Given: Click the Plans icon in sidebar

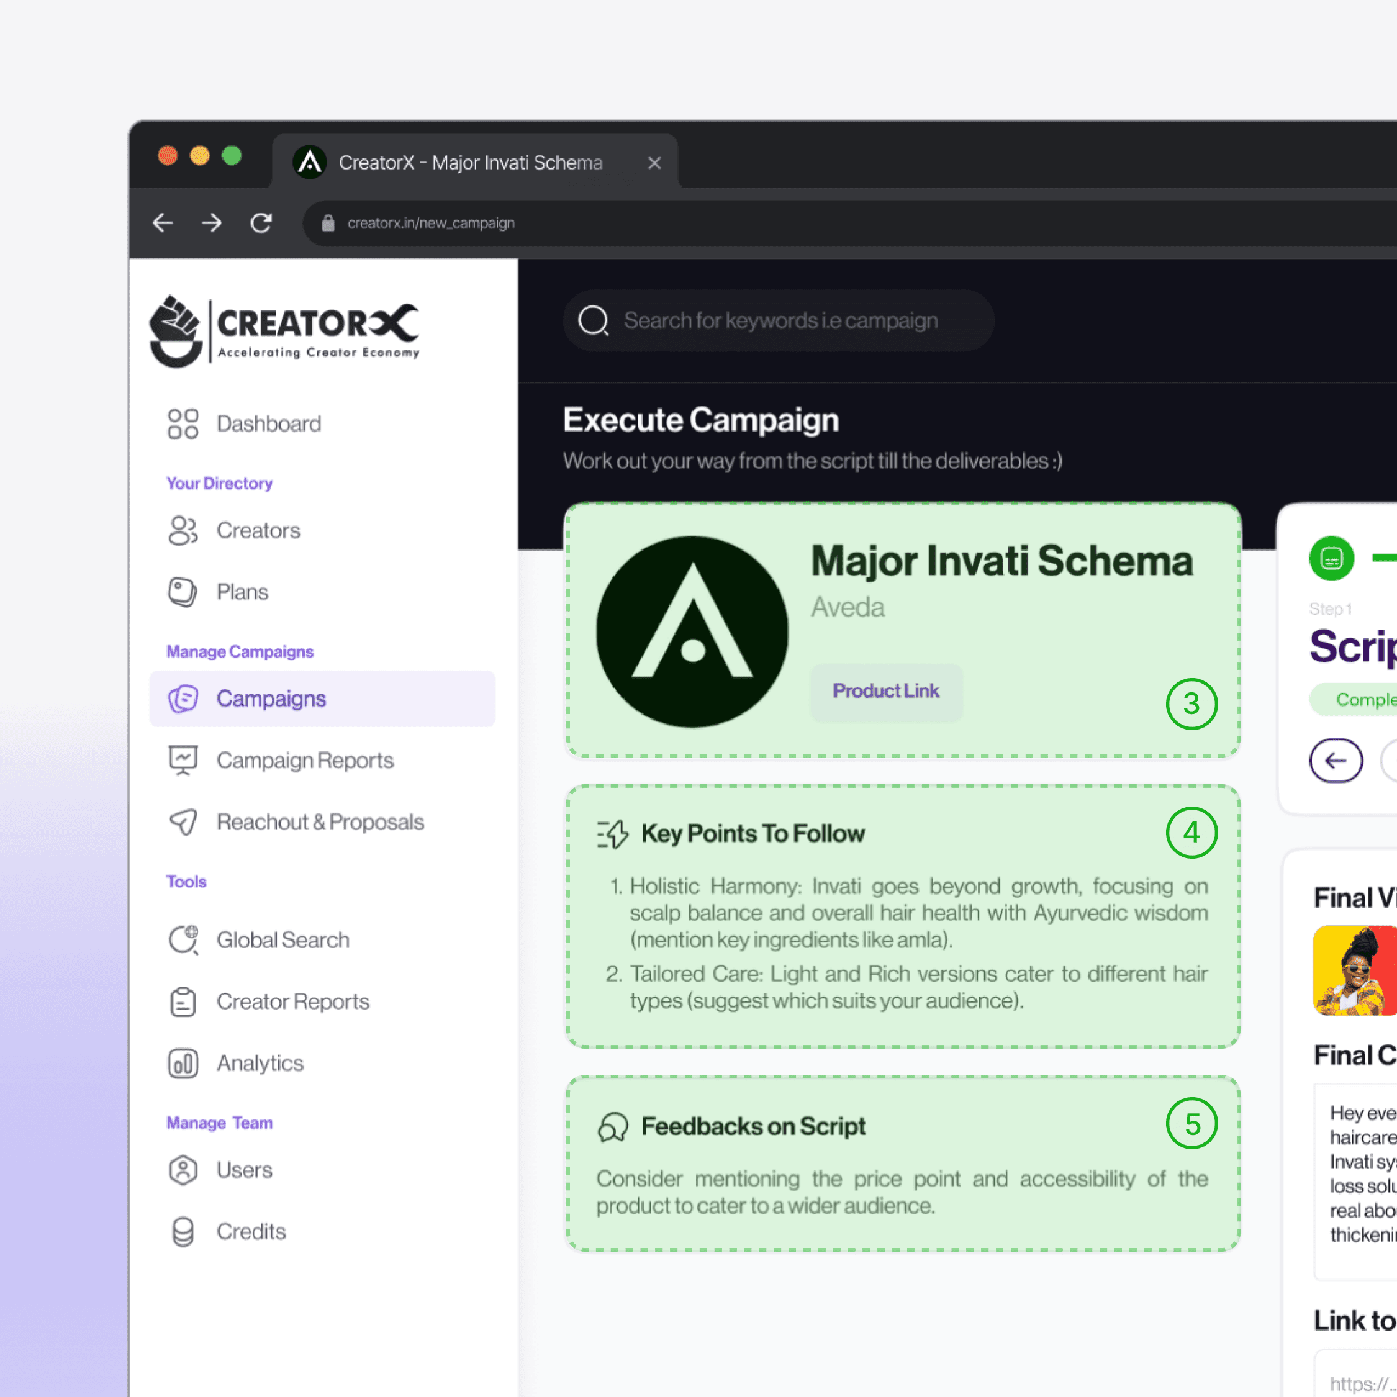Looking at the screenshot, I should click(x=182, y=592).
